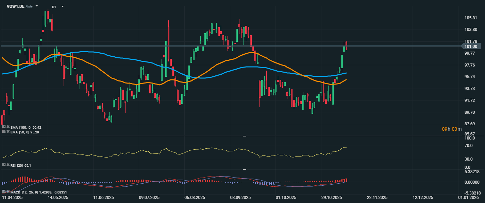Viewport: 485px width, 203px height.
Task: Open settings icon for MACD indicator
Action: pyautogui.click(x=3, y=192)
